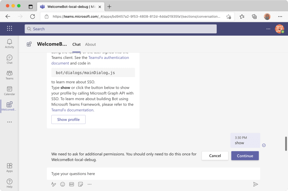Click the message sent status checkmark
The image size is (288, 191).
pos(264,145)
